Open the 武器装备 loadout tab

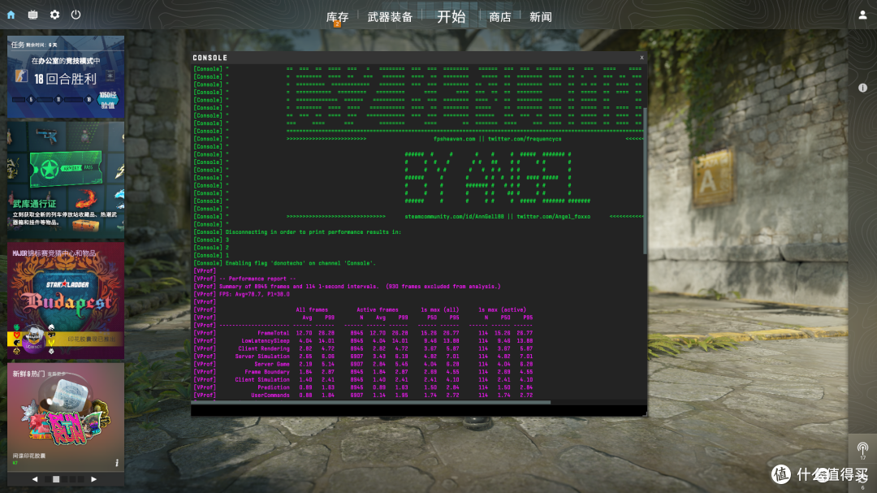[x=390, y=17]
